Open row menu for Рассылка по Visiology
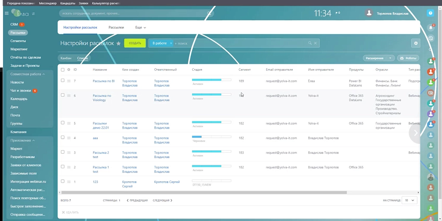The height and width of the screenshot is (221, 442). [x=69, y=95]
